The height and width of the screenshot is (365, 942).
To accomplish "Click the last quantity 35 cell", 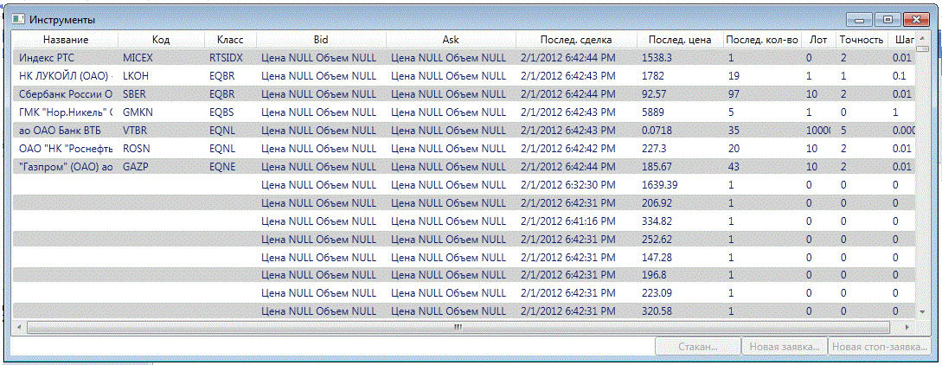I will tap(733, 131).
